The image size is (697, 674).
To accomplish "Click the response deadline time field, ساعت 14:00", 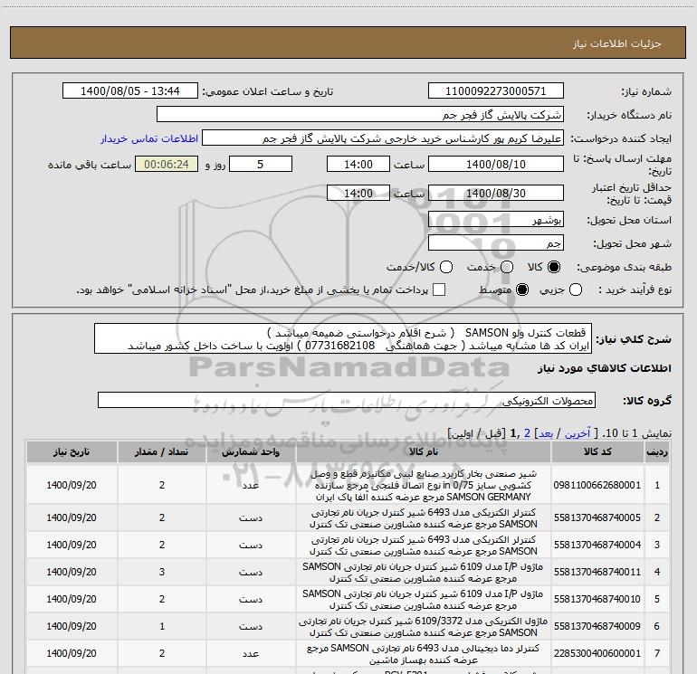I will tap(358, 164).
